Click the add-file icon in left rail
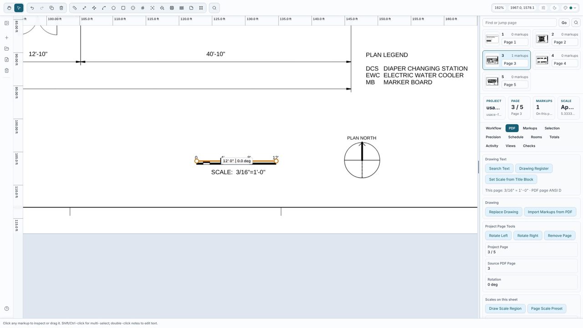583x328 pixels. tap(7, 60)
